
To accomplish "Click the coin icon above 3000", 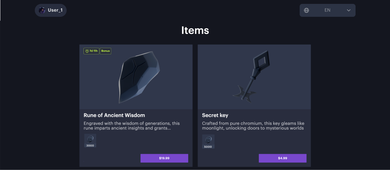I will (90, 139).
